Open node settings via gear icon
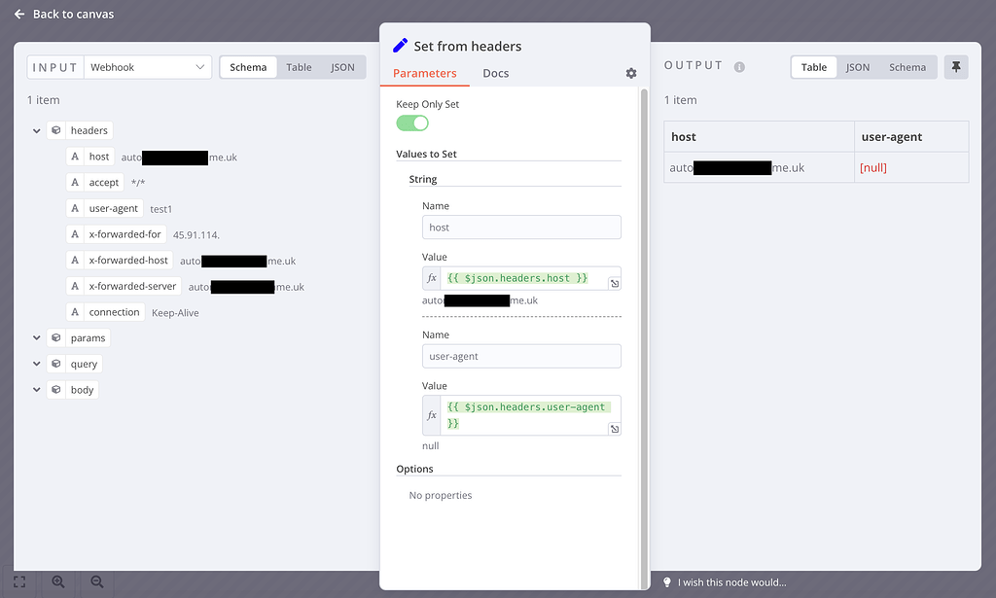Image resolution: width=996 pixels, height=598 pixels. 630,73
